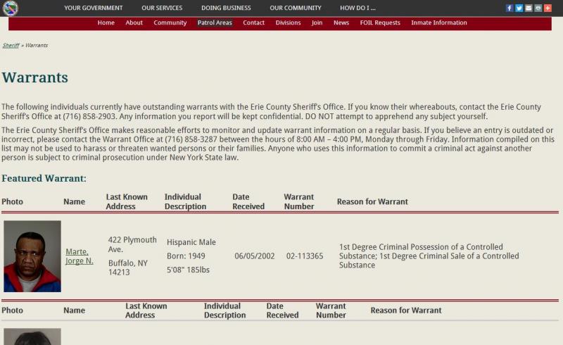
Task: Open the FOIL Requests tab
Action: tap(380, 23)
